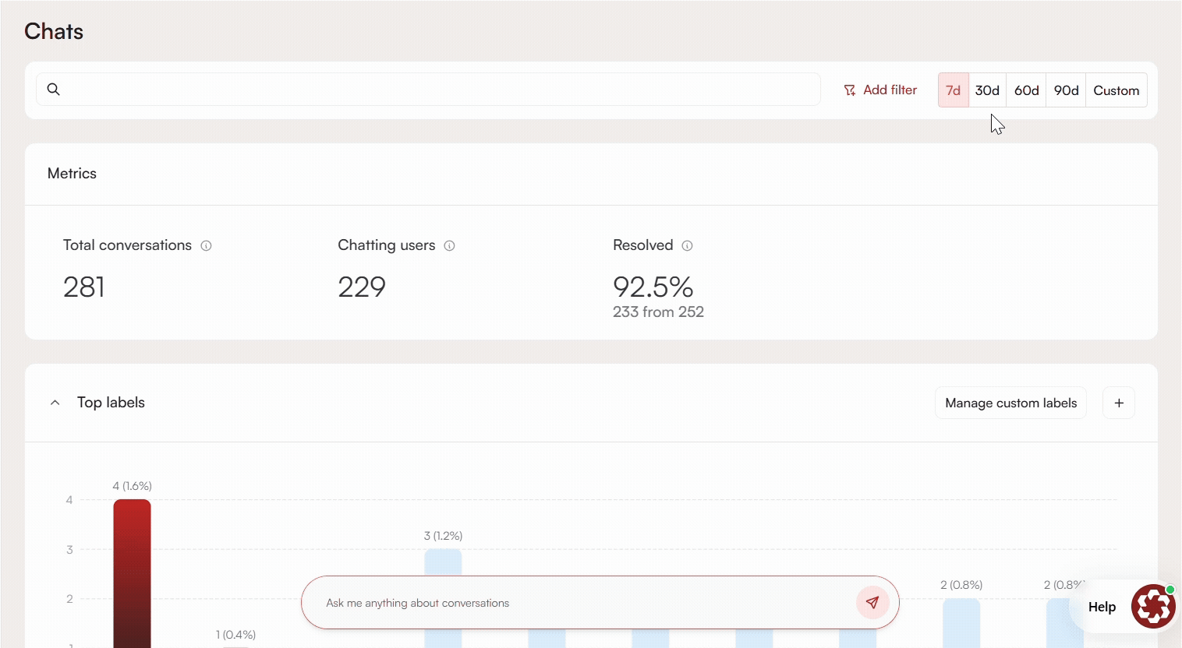Collapse the Top labels section

[x=55, y=403]
